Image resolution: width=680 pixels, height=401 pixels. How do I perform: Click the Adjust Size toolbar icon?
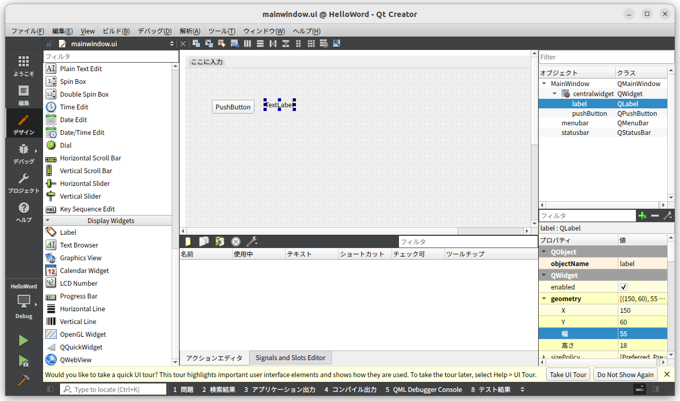tap(336, 43)
